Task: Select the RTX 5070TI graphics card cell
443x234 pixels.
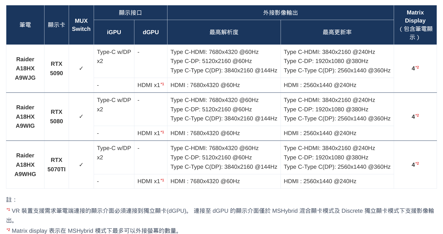Action: (x=57, y=165)
